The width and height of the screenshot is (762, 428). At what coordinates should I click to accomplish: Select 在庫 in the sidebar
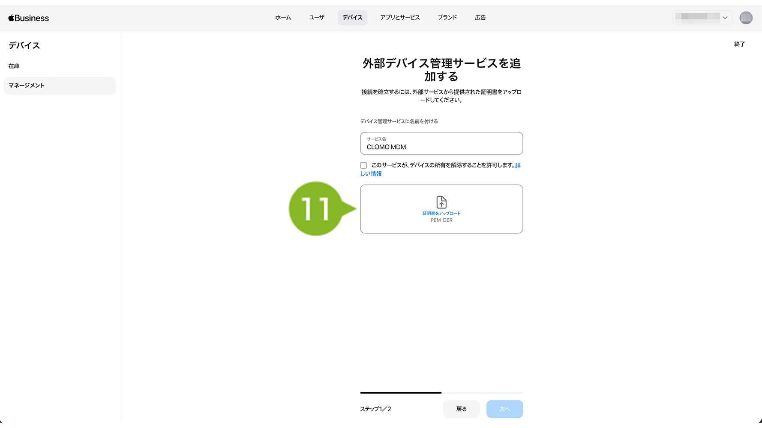point(14,66)
